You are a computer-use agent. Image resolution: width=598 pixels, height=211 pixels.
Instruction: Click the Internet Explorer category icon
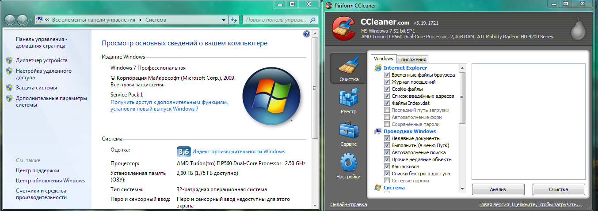378,68
